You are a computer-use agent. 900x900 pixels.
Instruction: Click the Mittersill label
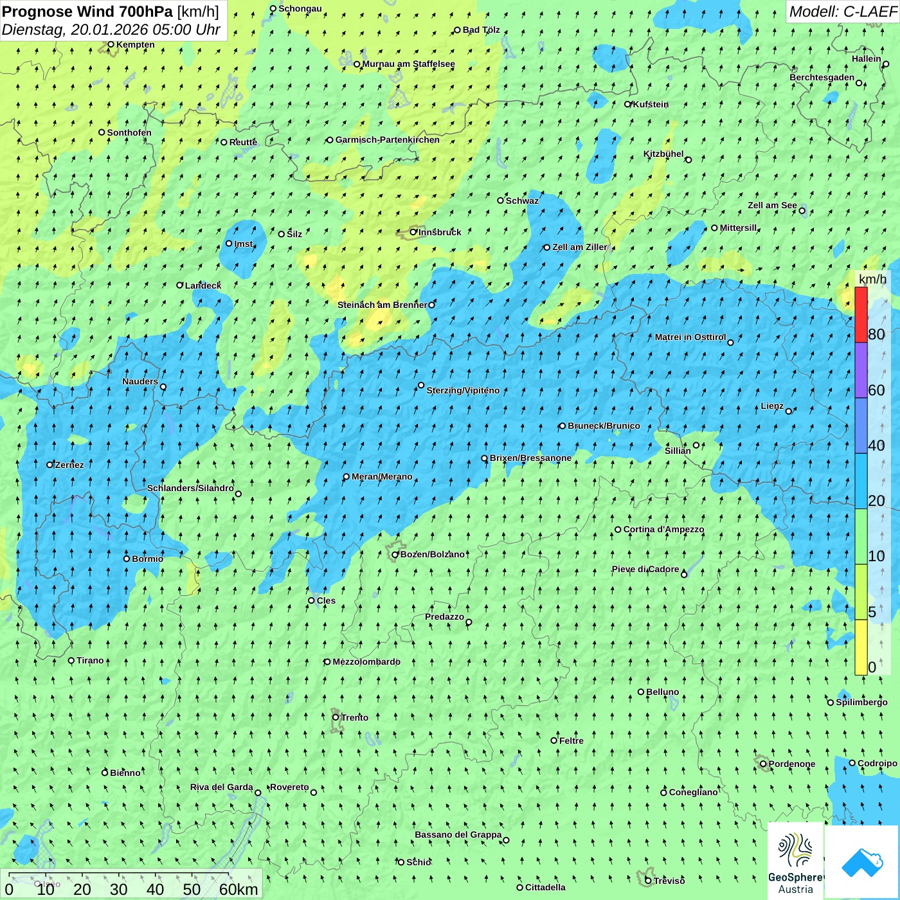click(739, 228)
